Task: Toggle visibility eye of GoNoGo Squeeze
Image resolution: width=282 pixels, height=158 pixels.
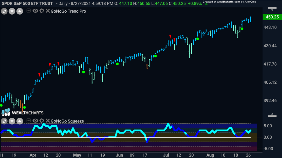Action: (35, 121)
